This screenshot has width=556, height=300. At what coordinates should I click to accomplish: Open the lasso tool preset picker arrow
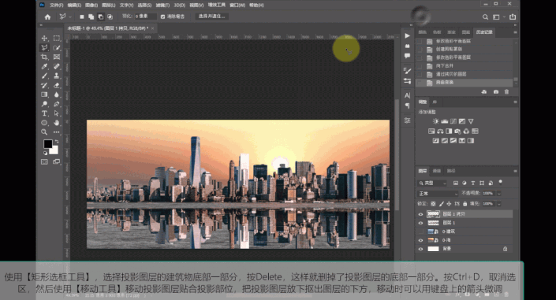tap(70, 17)
